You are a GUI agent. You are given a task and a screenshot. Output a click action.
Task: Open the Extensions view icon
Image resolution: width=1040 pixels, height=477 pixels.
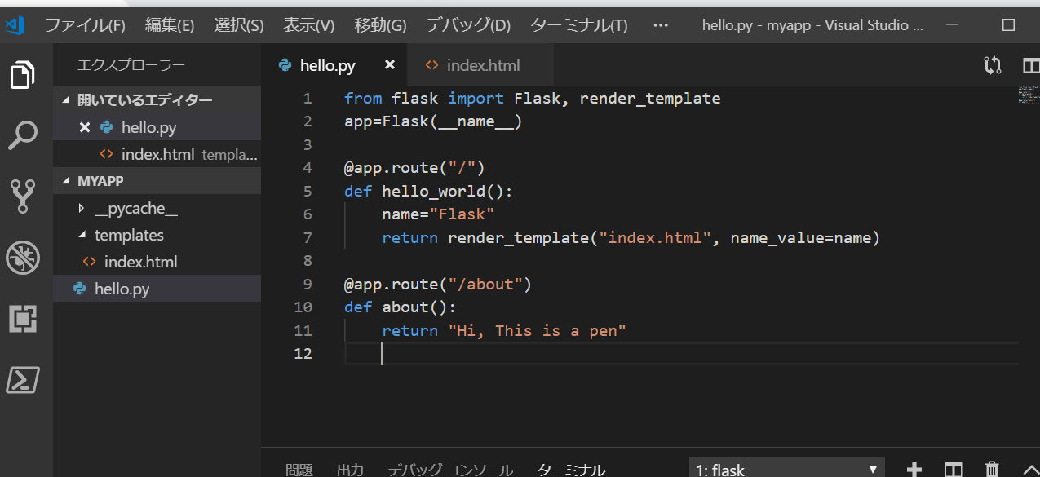click(x=23, y=319)
